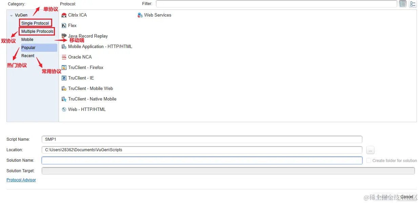Choose Java Record Replay text

[x=88, y=36]
